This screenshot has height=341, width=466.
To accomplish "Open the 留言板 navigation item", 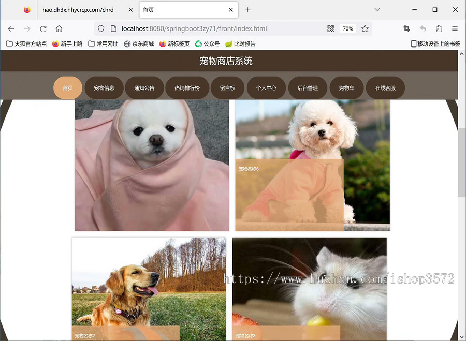I will [x=228, y=88].
